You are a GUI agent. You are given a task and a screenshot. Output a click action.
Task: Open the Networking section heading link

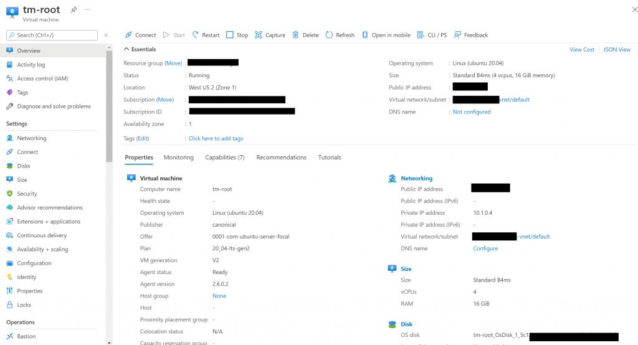417,178
